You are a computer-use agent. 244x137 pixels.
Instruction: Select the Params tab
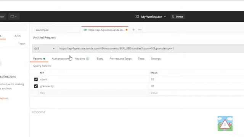coord(39,59)
